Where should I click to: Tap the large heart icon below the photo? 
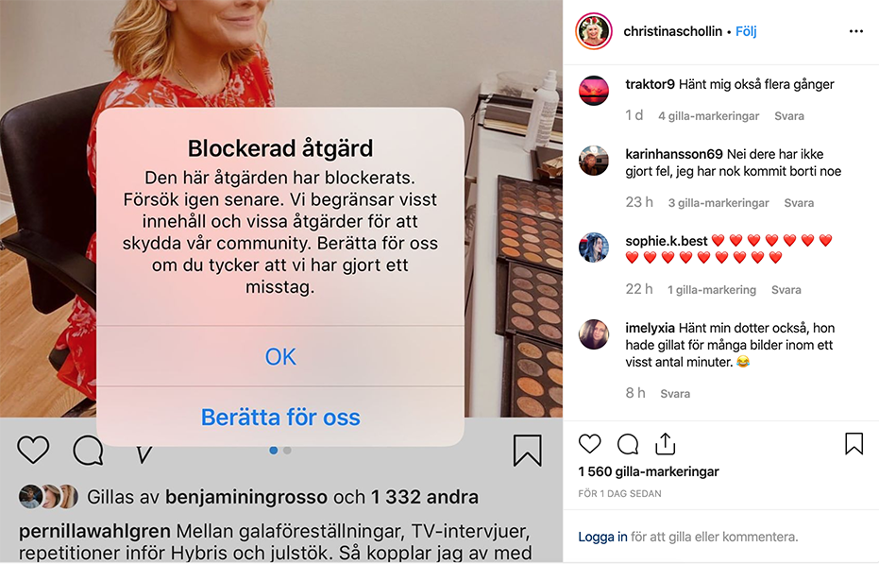click(34, 450)
